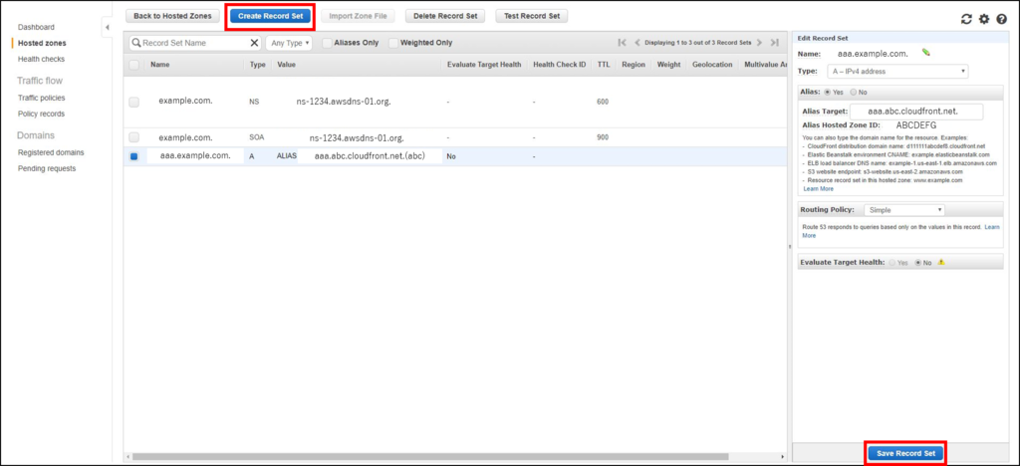This screenshot has height=466, width=1020.
Task: Click the Health Check ID column header
Action: pyautogui.click(x=560, y=65)
